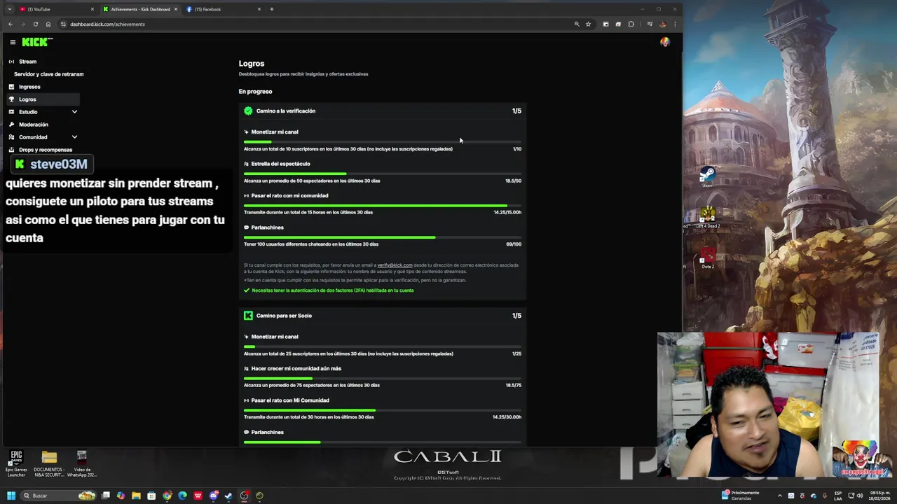The image size is (897, 504).
Task: Go back with the browser back arrow
Action: tap(11, 24)
